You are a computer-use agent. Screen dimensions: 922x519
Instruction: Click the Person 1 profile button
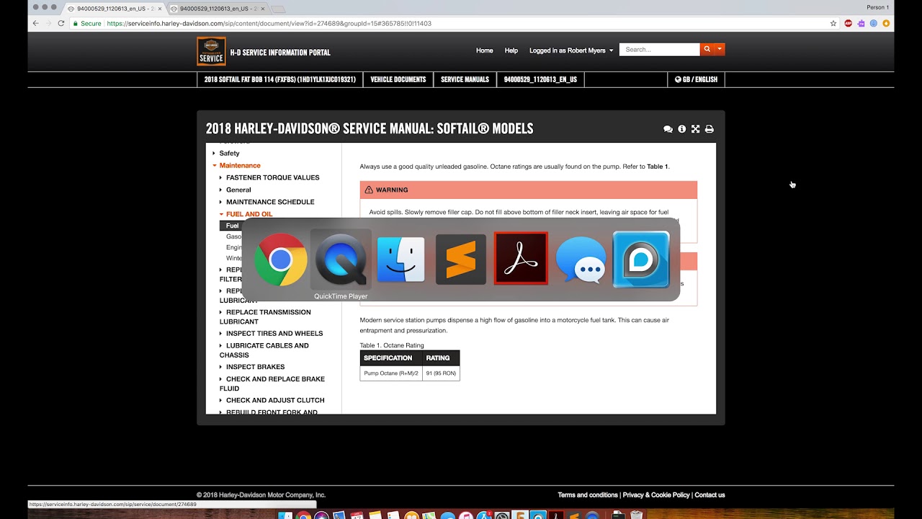[877, 7]
